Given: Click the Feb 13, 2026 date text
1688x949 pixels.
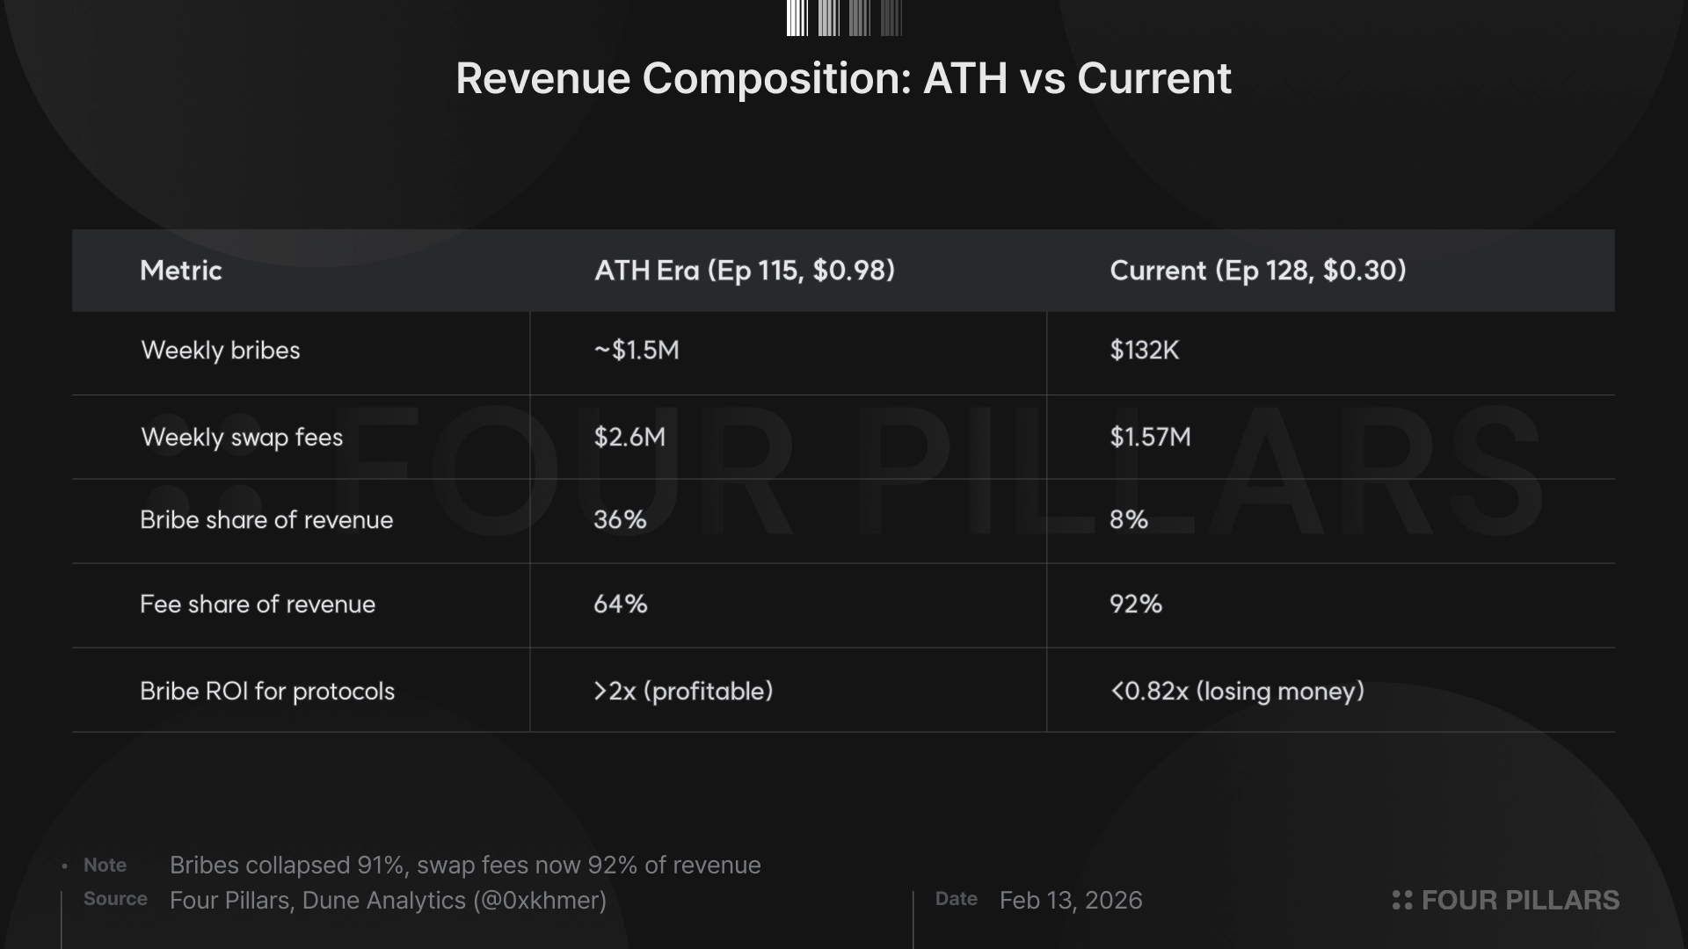Looking at the screenshot, I should [x=1071, y=901].
